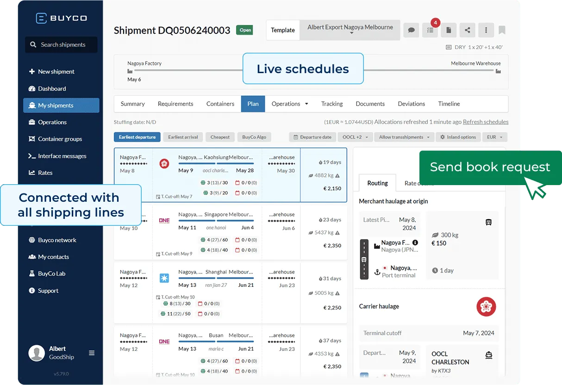
Task: Click the Send book request button
Action: click(x=490, y=167)
